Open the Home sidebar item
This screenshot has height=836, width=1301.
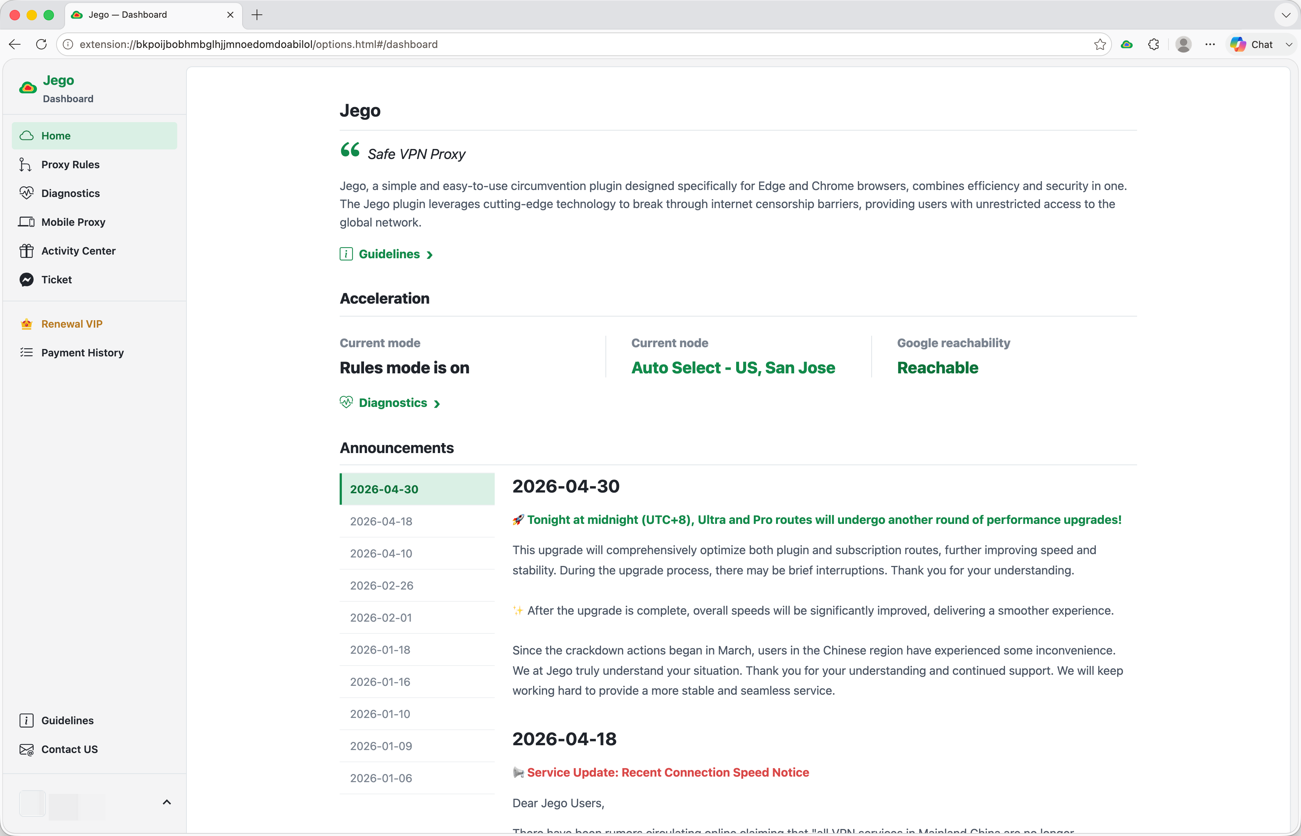point(95,136)
